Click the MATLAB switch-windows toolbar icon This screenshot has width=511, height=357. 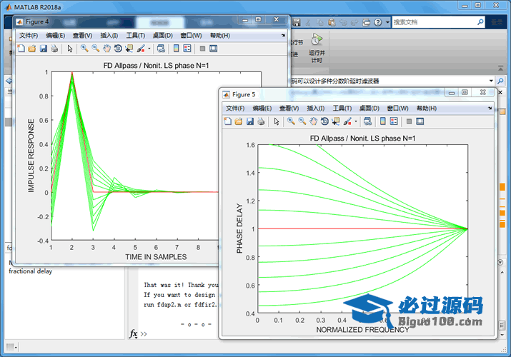(x=367, y=22)
